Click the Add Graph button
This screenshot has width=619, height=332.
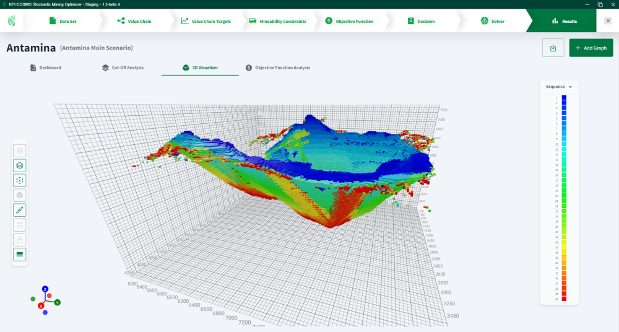591,48
